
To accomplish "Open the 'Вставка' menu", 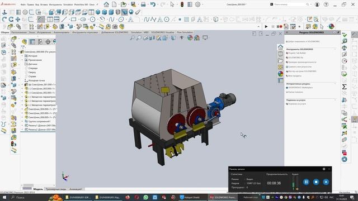I will coord(44,4).
